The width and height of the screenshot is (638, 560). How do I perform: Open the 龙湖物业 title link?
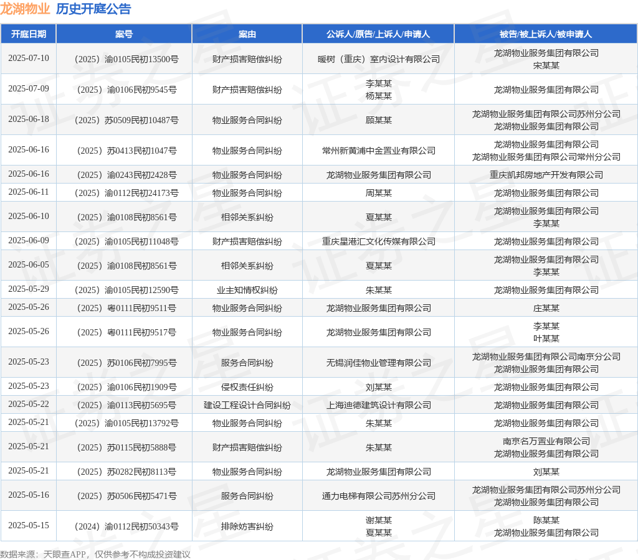pos(25,9)
